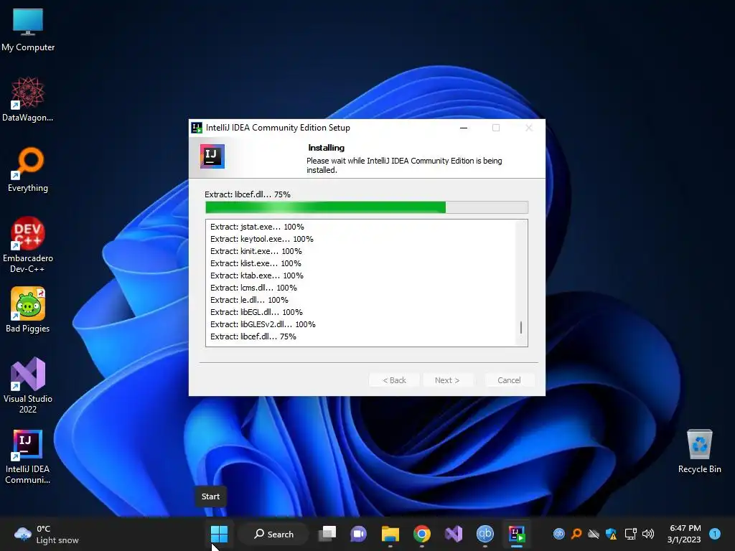The image size is (735, 551).
Task: Launch Google Chrome from taskbar
Action: (422, 534)
